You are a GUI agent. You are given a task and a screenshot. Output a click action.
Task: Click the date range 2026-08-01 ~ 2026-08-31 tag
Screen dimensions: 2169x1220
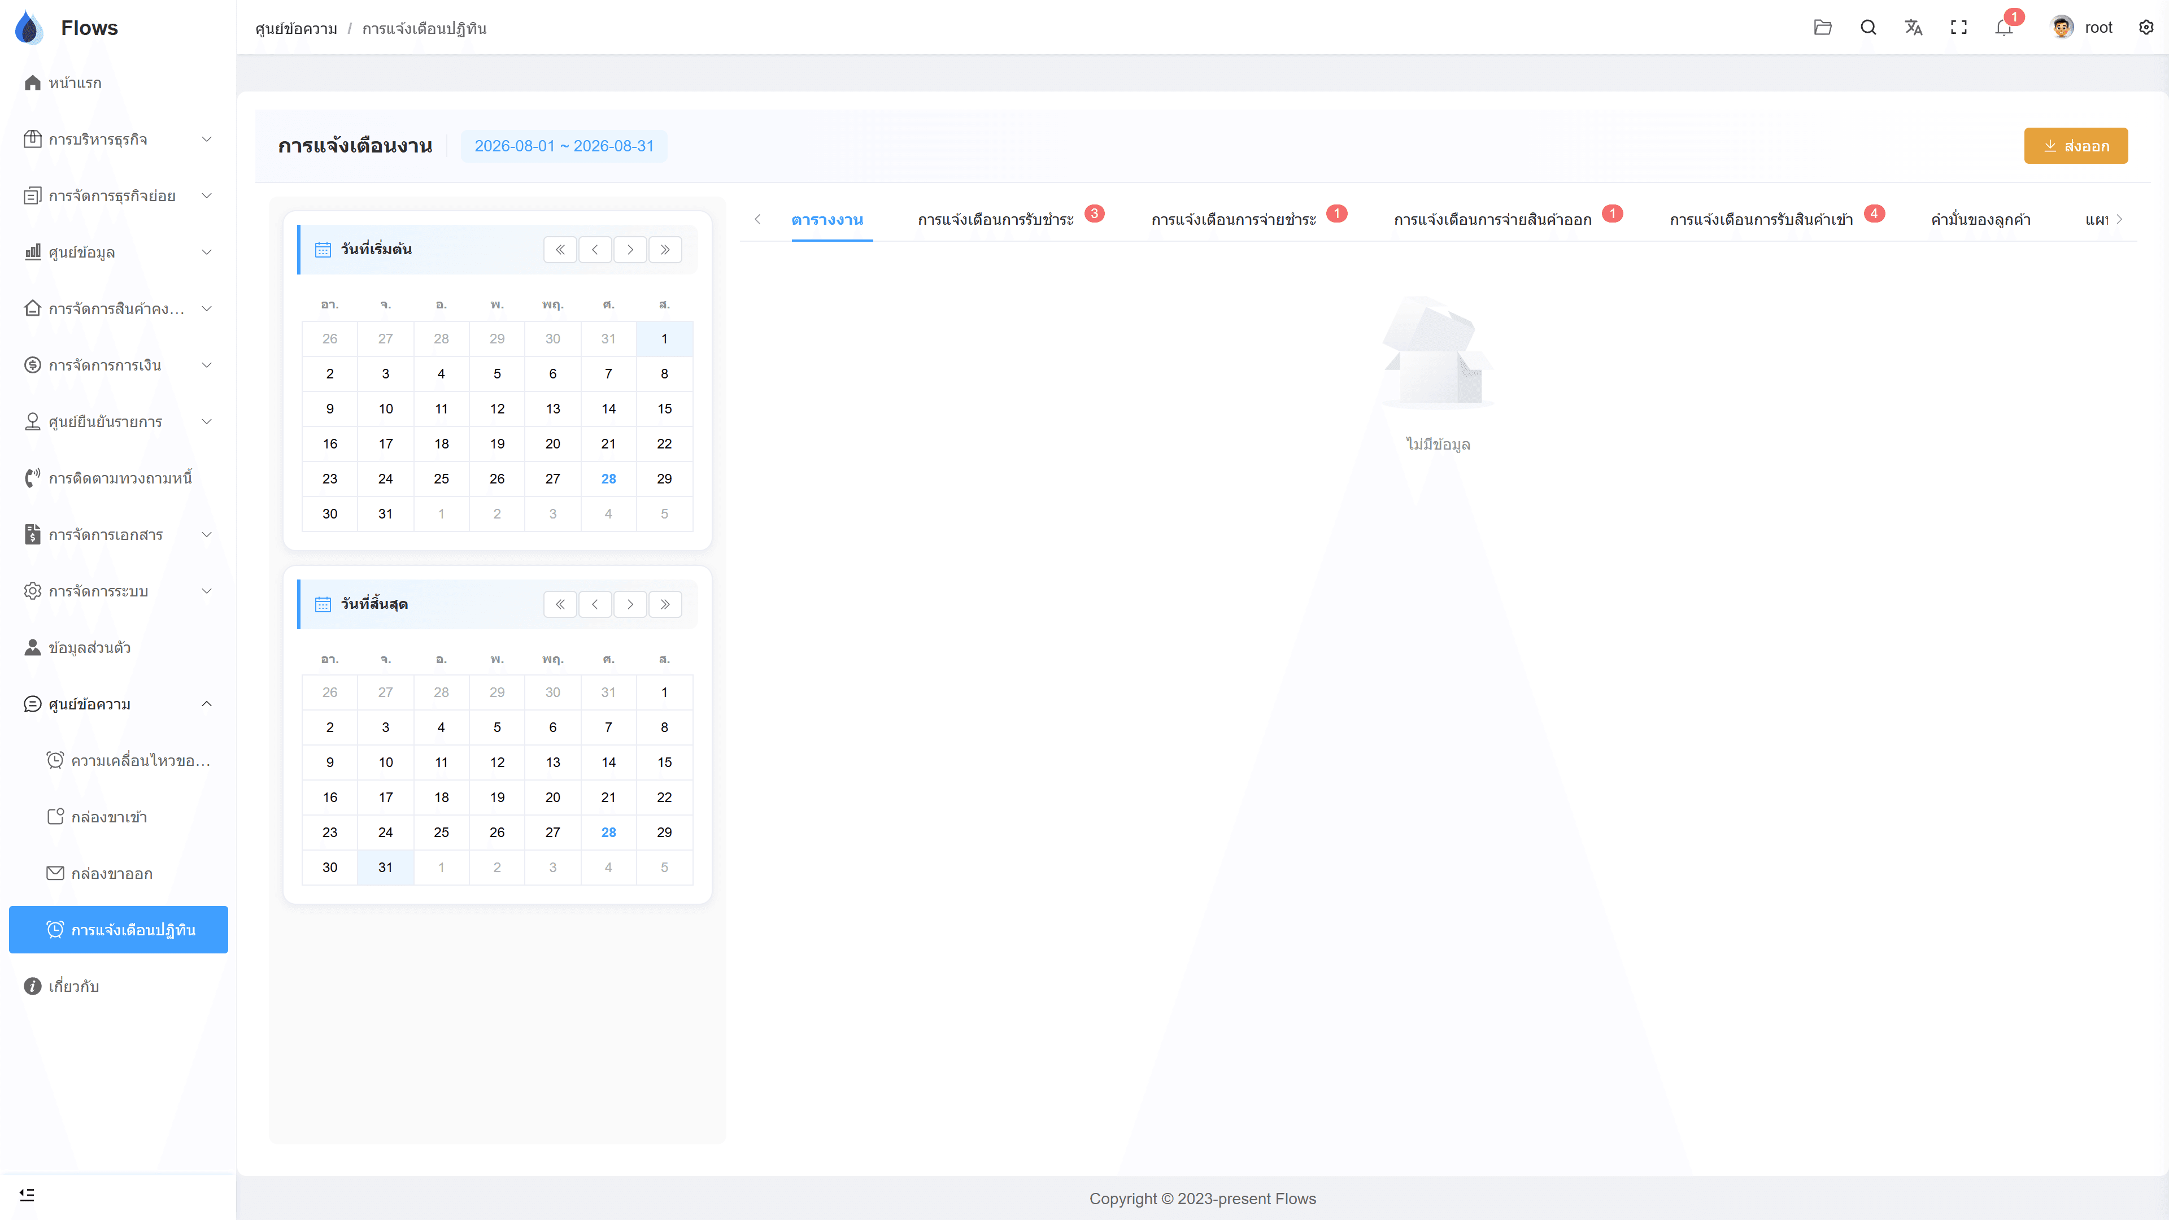click(564, 146)
